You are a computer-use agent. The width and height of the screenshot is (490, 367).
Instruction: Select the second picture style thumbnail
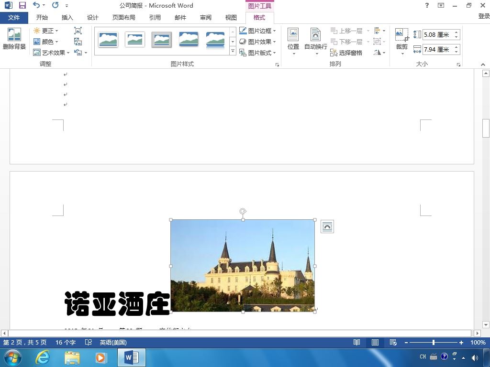[134, 40]
